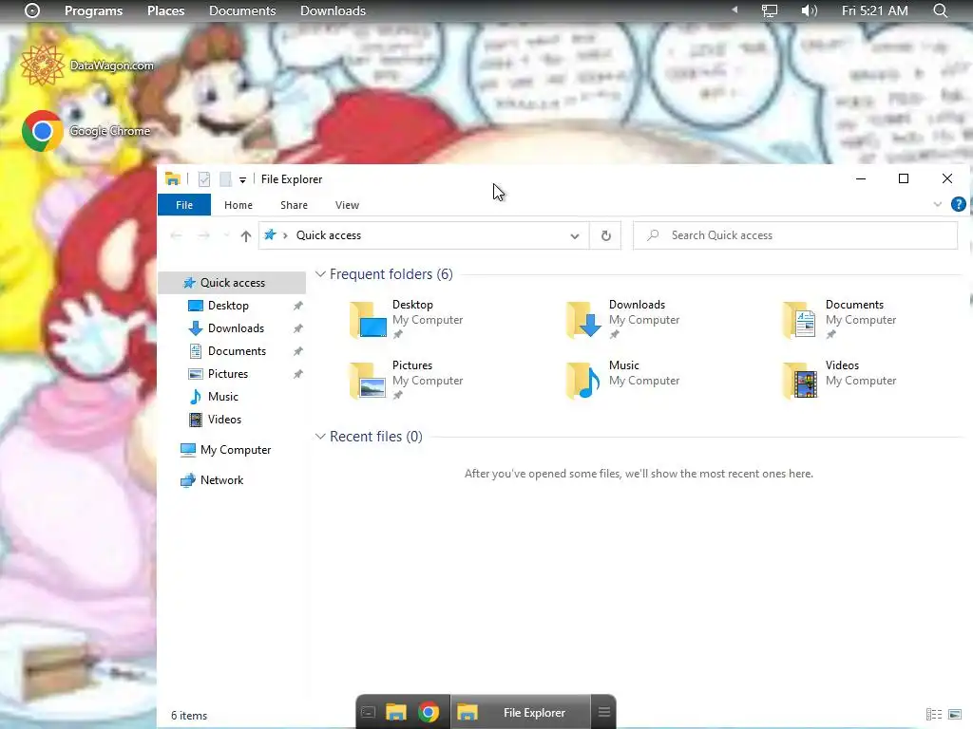Expand the ribbon with the chevron
The height and width of the screenshot is (729, 973).
[938, 205]
